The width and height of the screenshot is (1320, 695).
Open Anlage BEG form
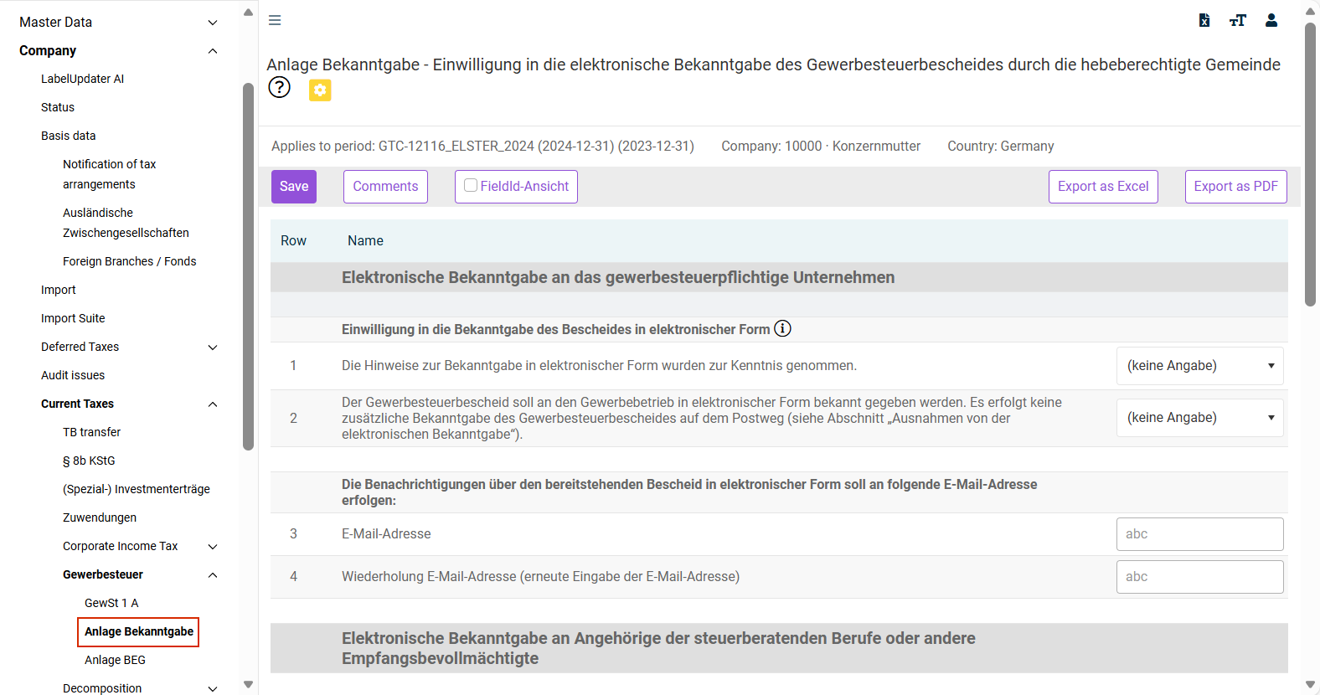tap(115, 660)
